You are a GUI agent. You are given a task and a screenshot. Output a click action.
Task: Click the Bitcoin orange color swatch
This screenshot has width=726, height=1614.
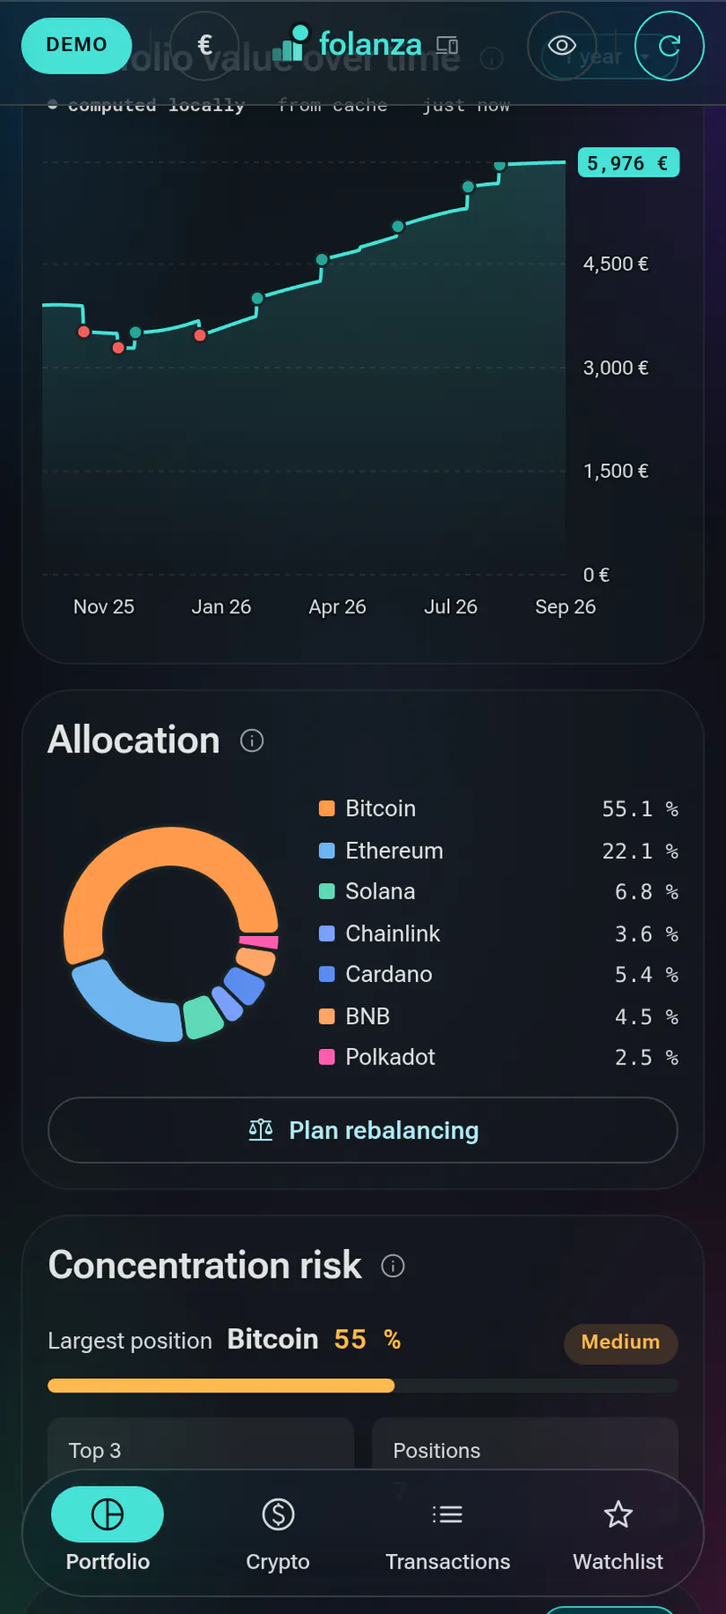click(327, 808)
